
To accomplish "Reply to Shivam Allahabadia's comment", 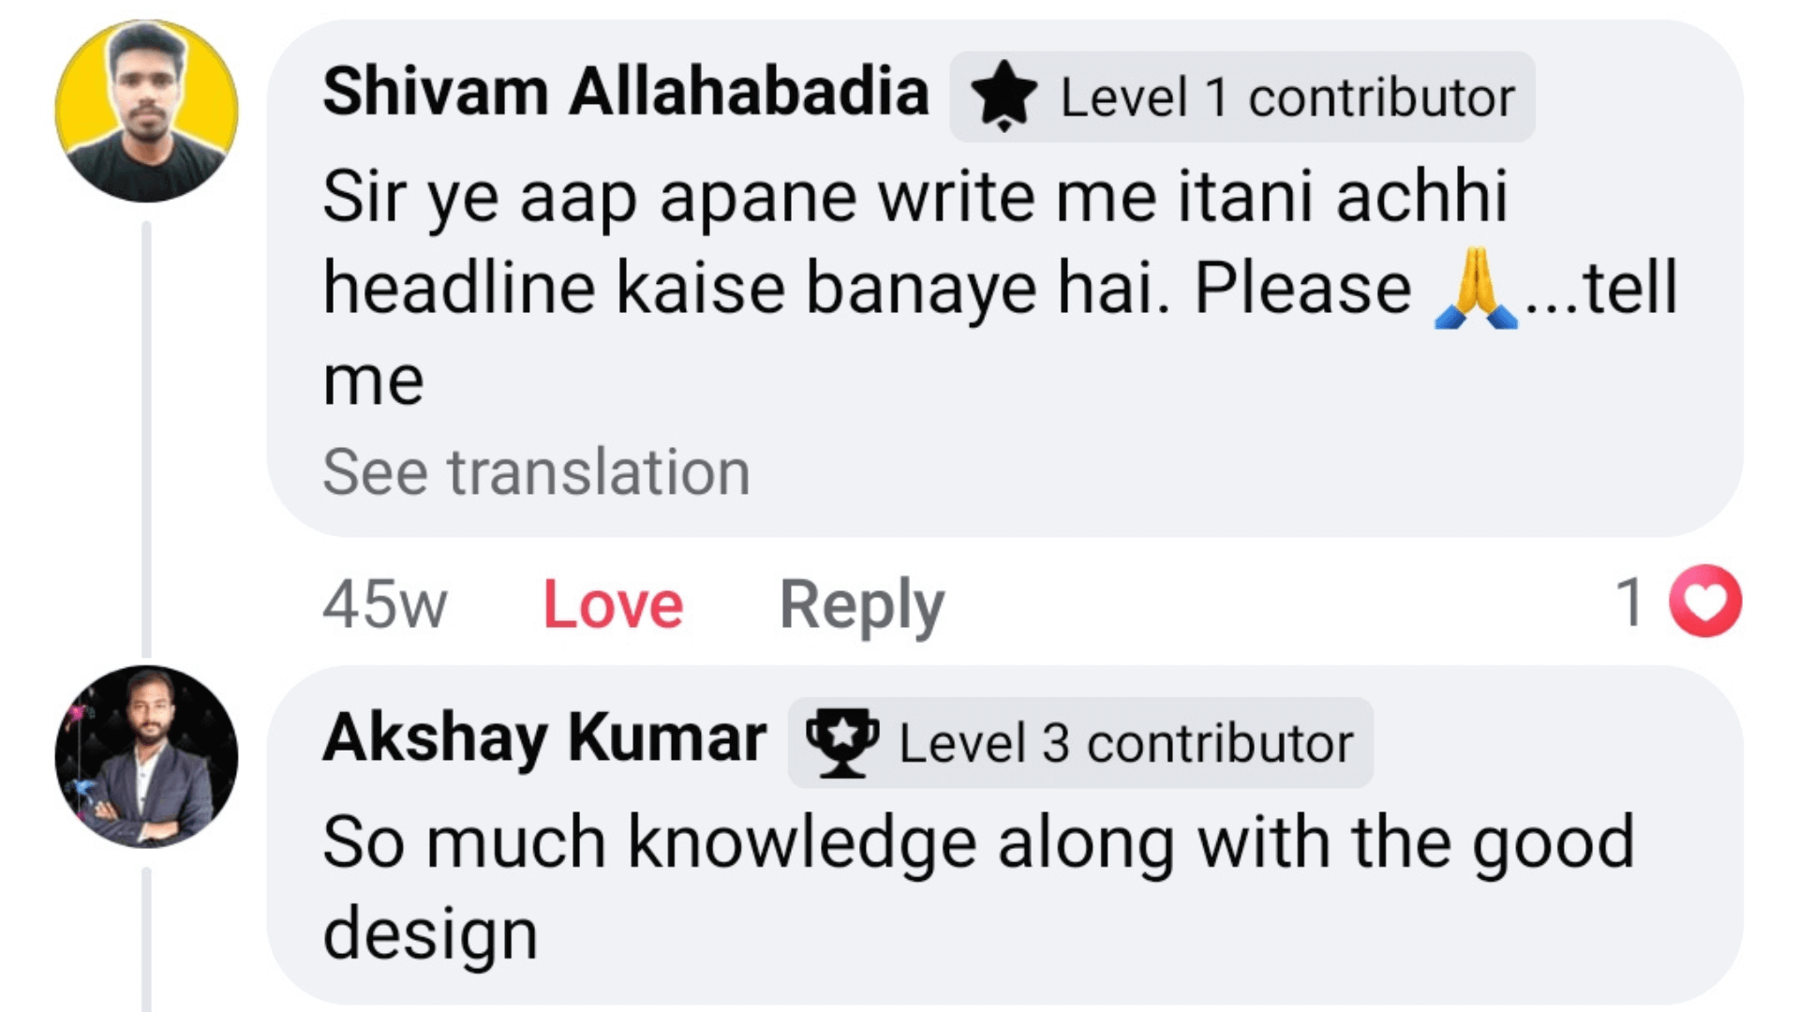I will click(x=861, y=604).
